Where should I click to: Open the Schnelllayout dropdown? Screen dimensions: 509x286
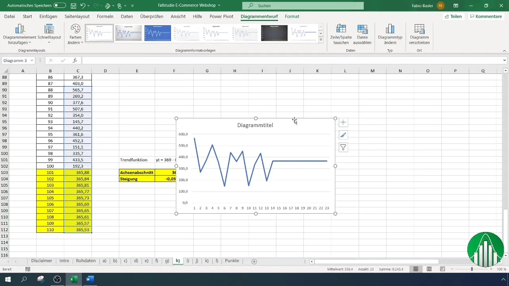[x=49, y=34]
